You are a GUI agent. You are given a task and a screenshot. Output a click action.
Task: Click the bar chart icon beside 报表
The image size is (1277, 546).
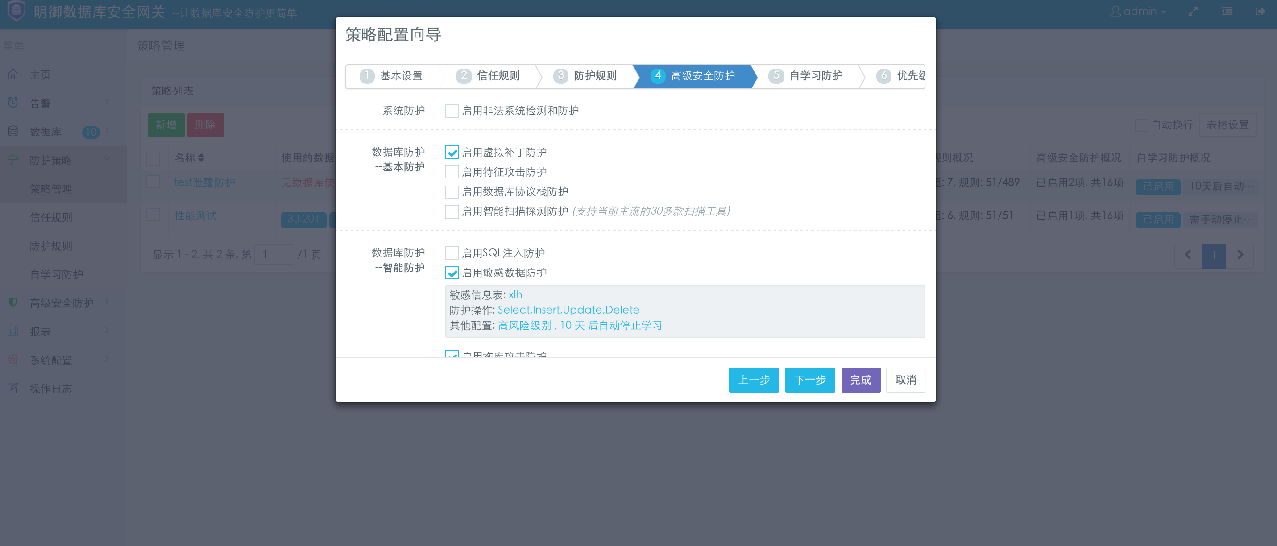[x=13, y=331]
